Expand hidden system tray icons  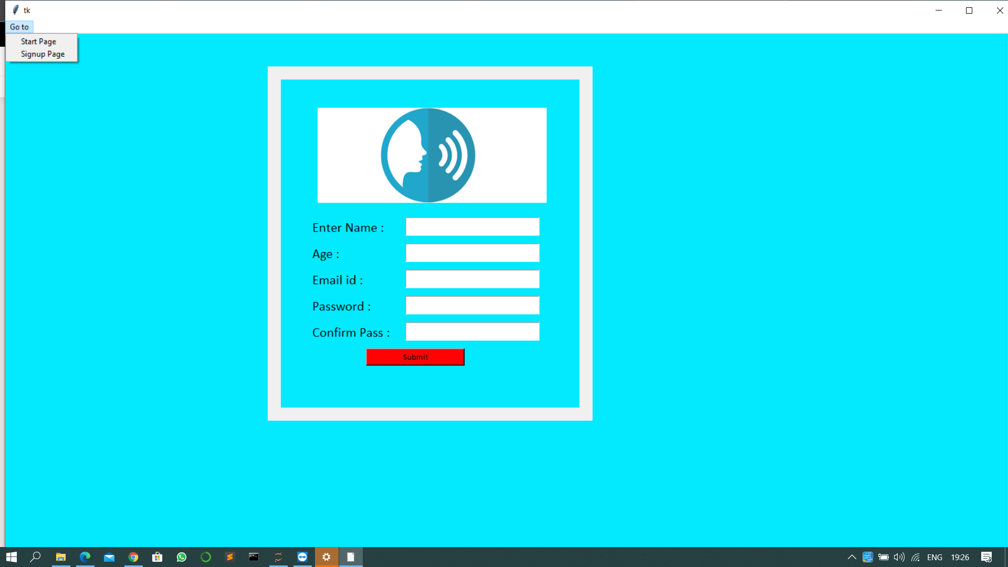point(852,557)
